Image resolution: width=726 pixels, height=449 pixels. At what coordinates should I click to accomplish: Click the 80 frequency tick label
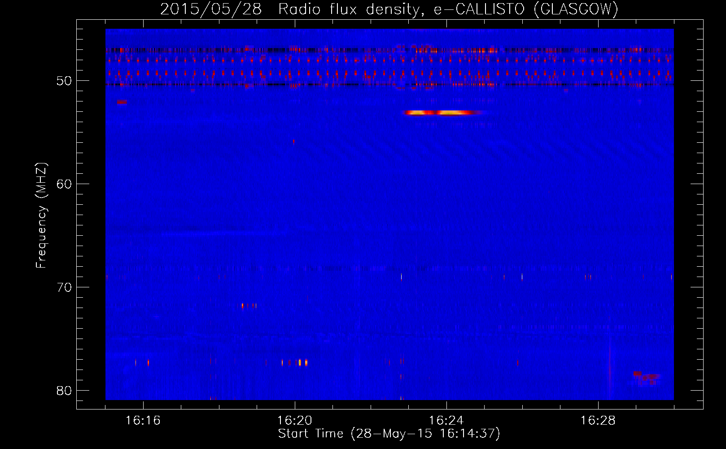click(x=64, y=391)
